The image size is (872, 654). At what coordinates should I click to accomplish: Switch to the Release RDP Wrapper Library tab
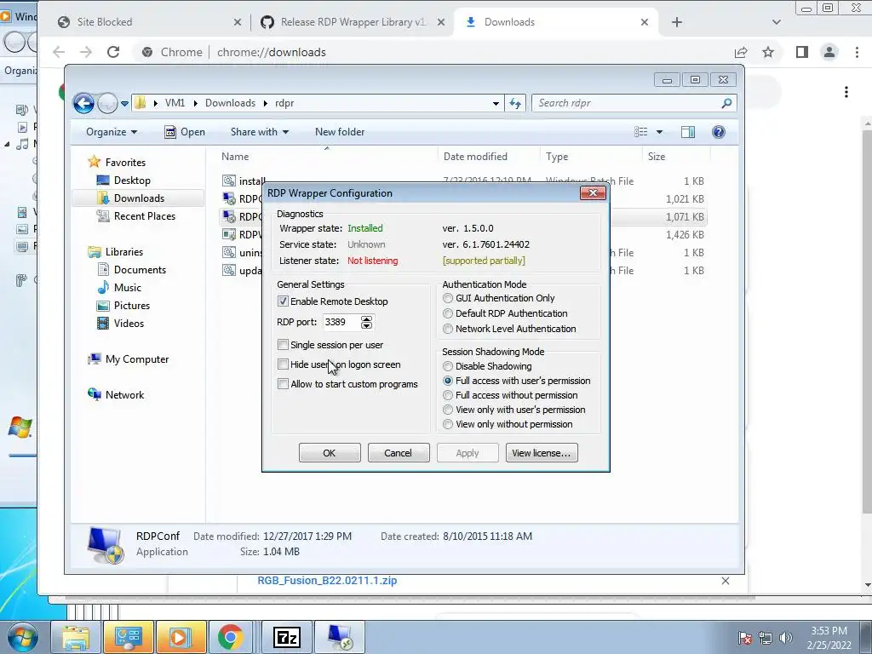pyautogui.click(x=352, y=22)
